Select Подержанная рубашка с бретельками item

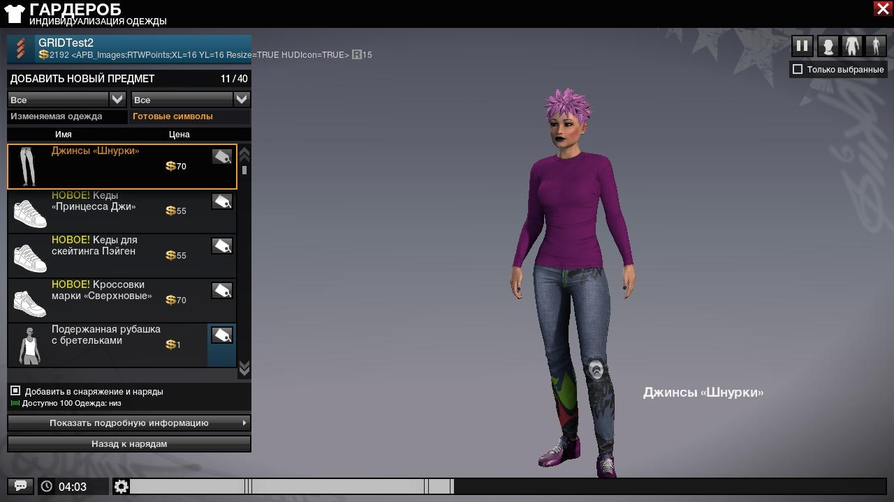pyautogui.click(x=122, y=345)
